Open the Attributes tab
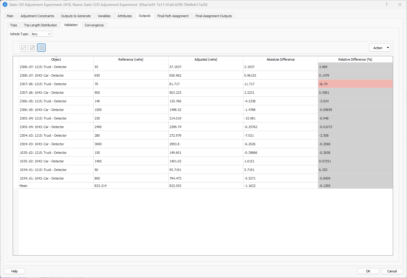The width and height of the screenshot is (407, 278). (x=125, y=16)
